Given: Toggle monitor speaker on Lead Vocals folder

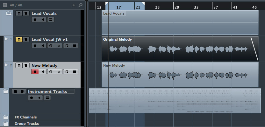Looking at the screenshot, I should click(43, 20).
